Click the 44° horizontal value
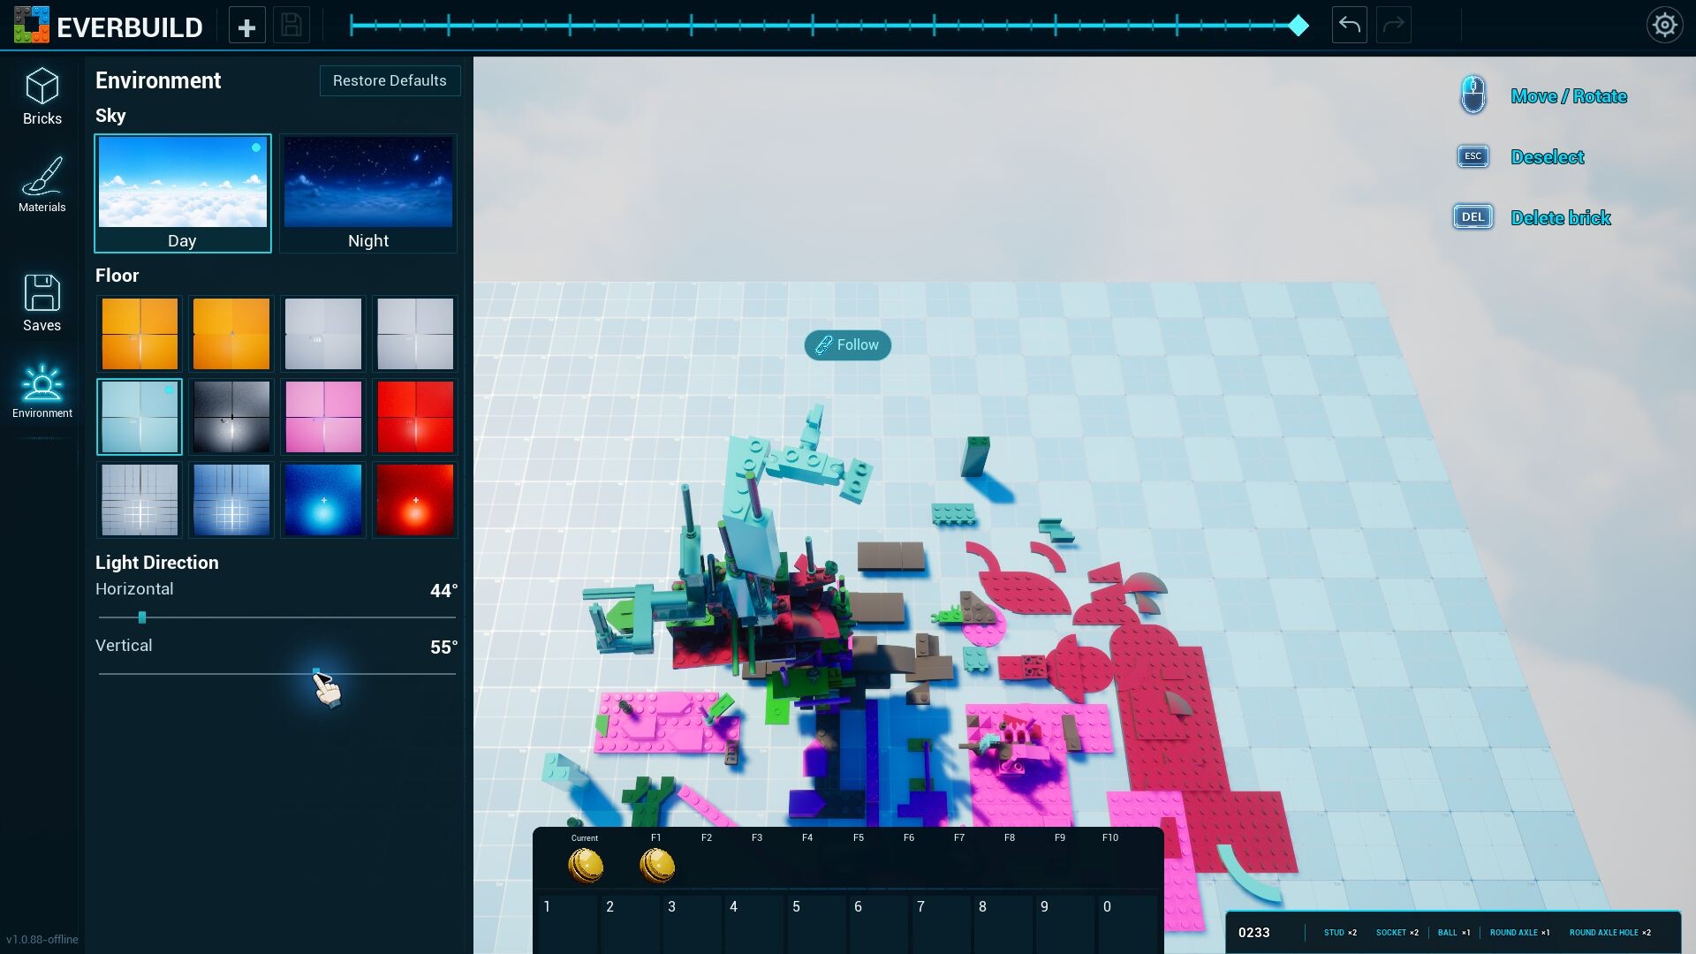1696x954 pixels. [443, 590]
